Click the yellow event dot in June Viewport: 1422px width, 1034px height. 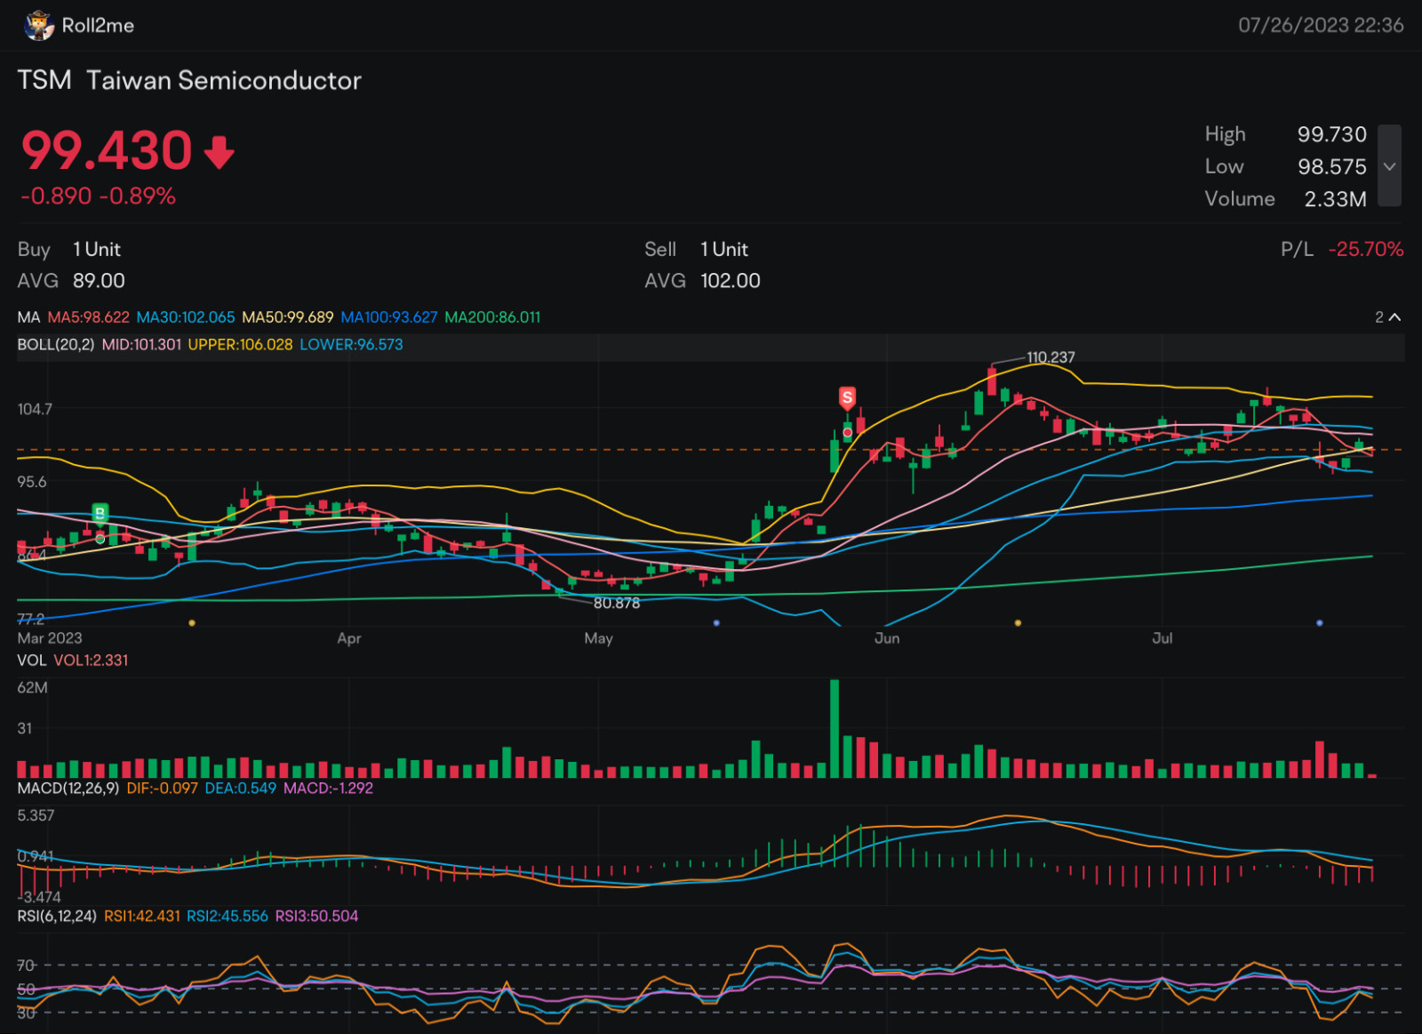pos(1018,623)
